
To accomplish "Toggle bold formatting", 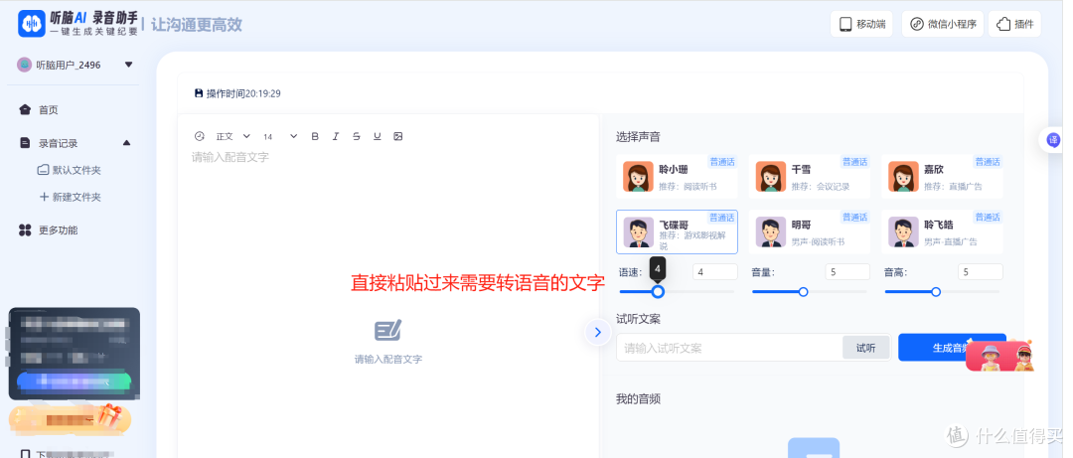I will [x=315, y=136].
